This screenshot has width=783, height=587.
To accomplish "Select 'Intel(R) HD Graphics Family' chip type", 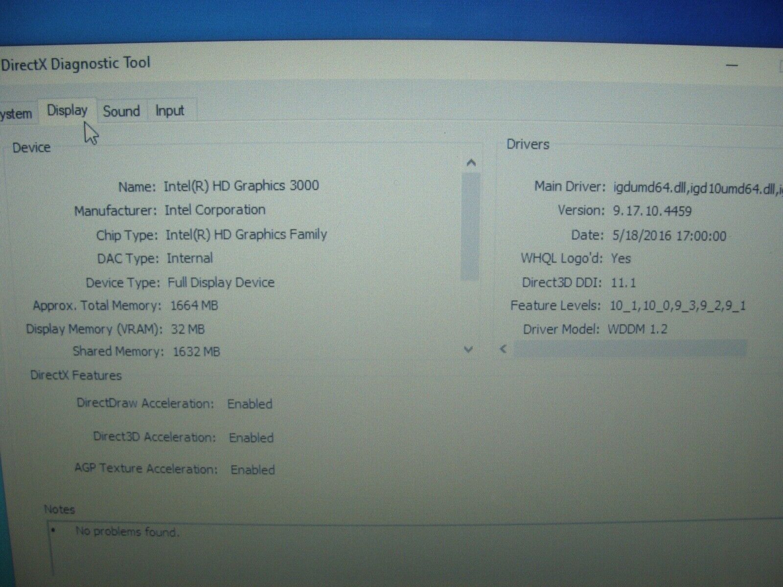I will click(x=246, y=234).
